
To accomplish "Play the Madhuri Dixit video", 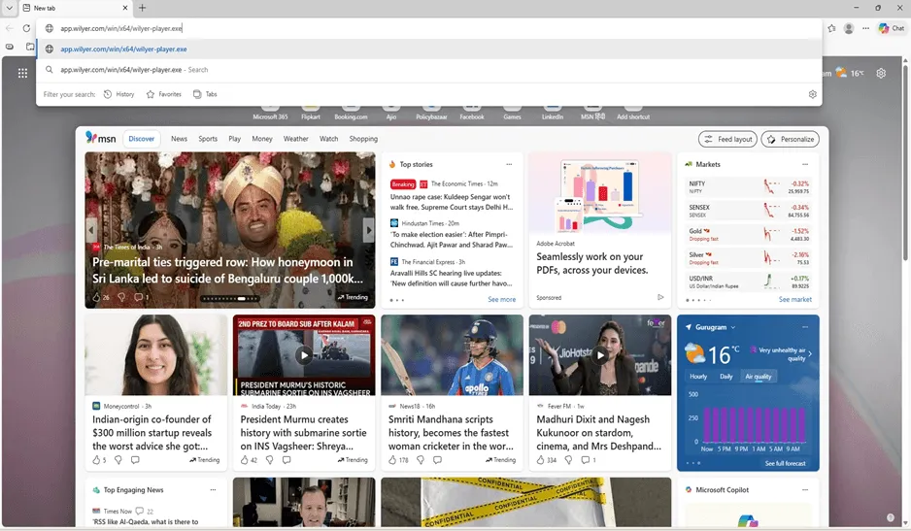I will pyautogui.click(x=600, y=355).
